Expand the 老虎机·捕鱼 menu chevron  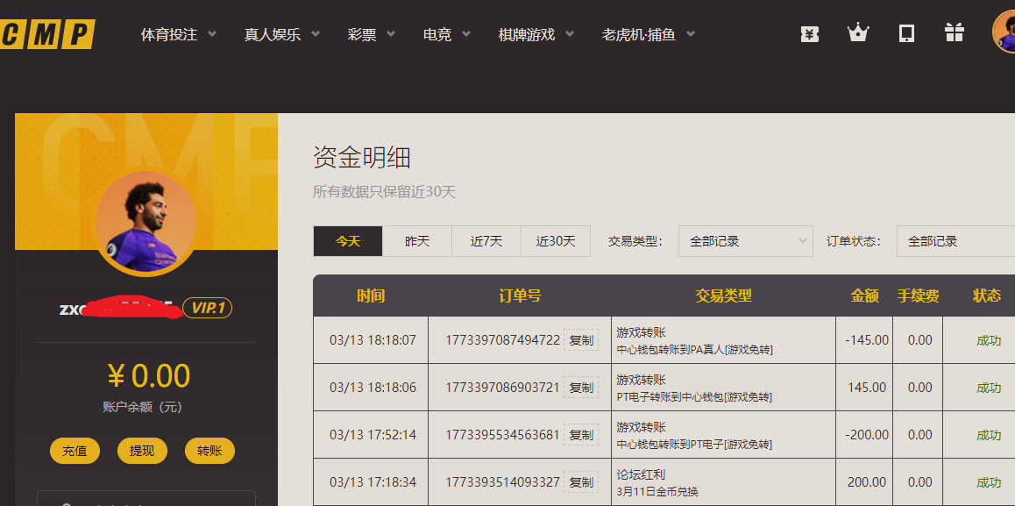tap(690, 34)
